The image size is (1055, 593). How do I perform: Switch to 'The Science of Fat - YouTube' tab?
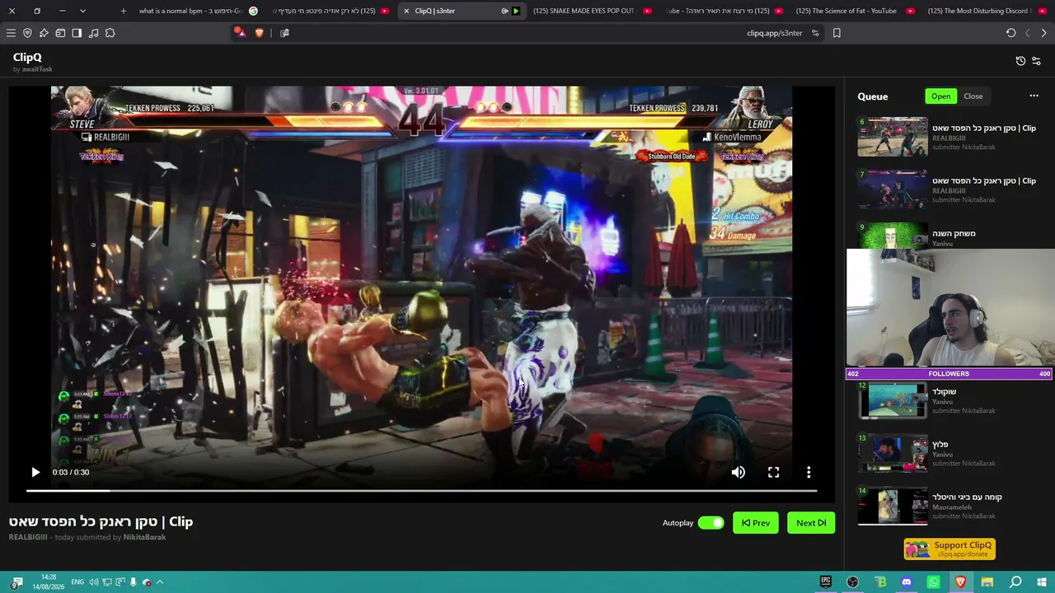[853, 11]
